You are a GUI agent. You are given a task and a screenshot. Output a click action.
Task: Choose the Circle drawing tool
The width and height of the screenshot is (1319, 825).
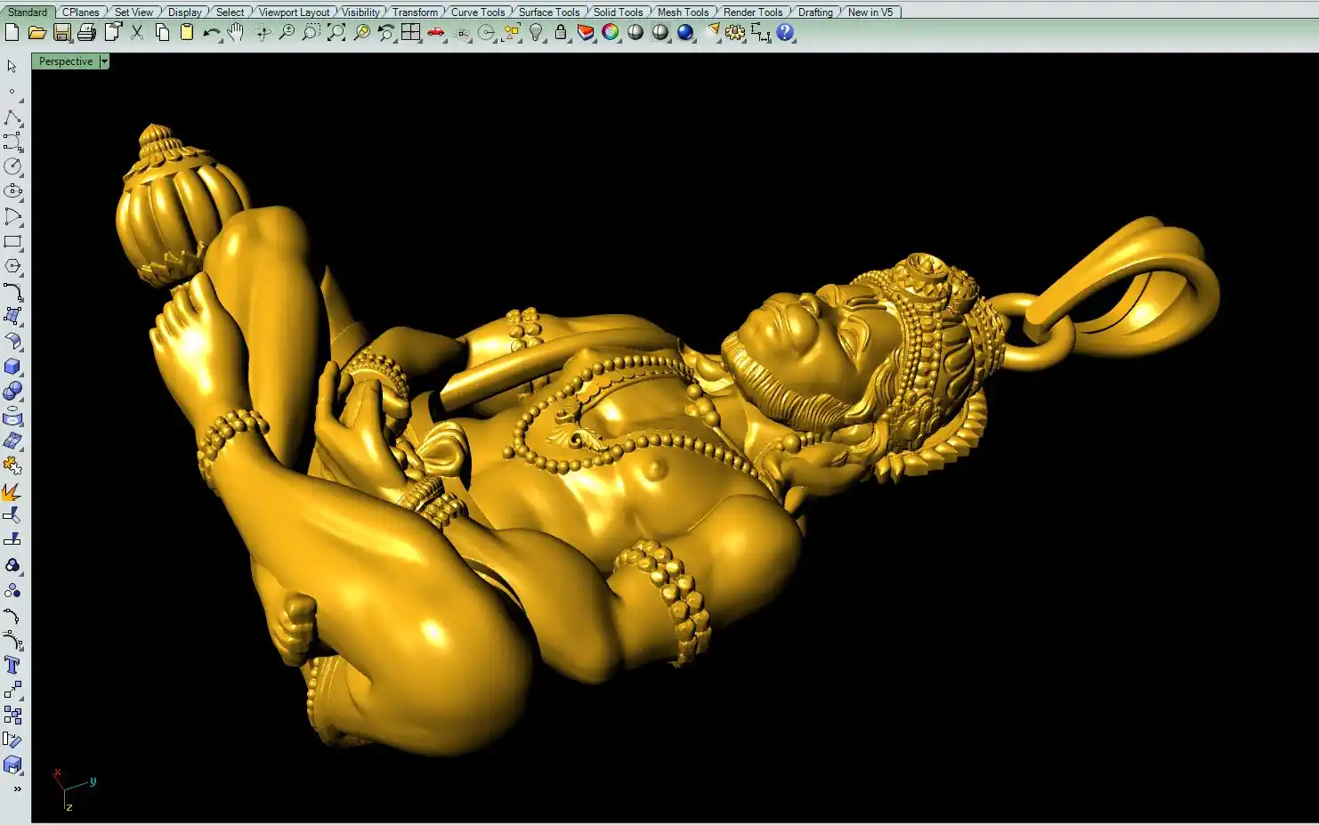coord(12,166)
